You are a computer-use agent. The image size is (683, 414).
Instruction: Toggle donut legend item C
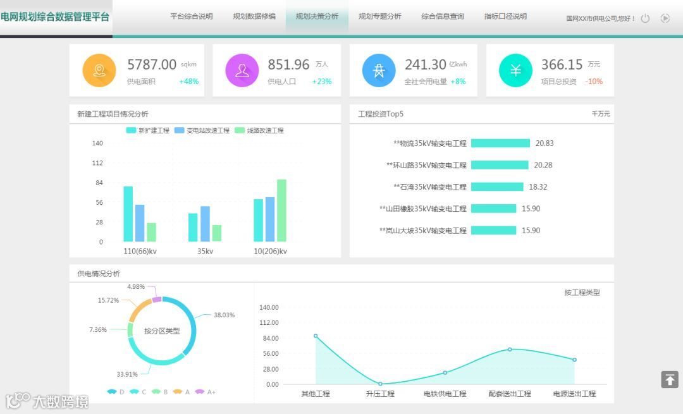click(138, 392)
